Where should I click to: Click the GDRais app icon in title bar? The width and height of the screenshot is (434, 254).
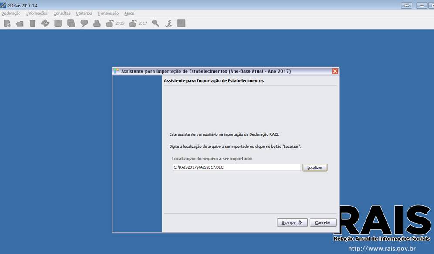point(3,5)
